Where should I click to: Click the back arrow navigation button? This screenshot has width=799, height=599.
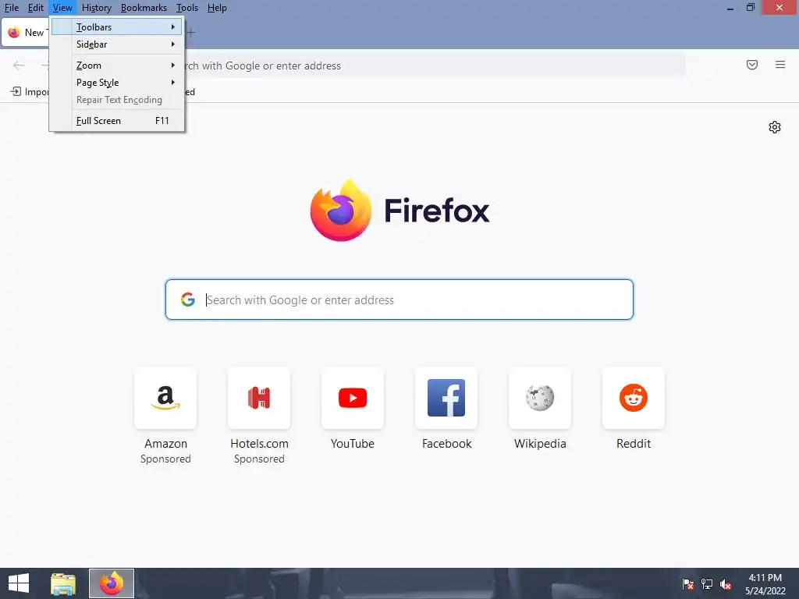point(19,66)
